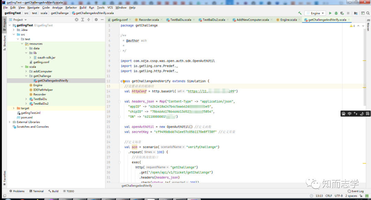
Task: Open the Favorites tool window stripe
Action: [4, 178]
